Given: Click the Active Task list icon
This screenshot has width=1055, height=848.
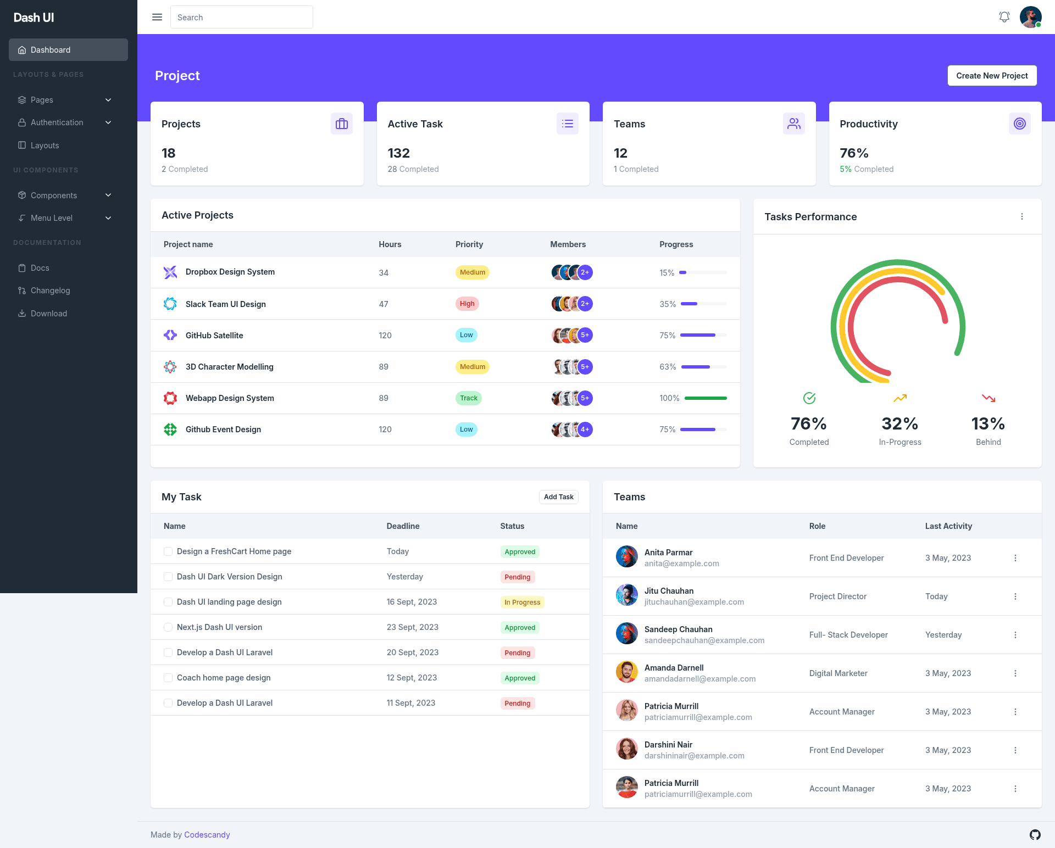Looking at the screenshot, I should coord(568,124).
